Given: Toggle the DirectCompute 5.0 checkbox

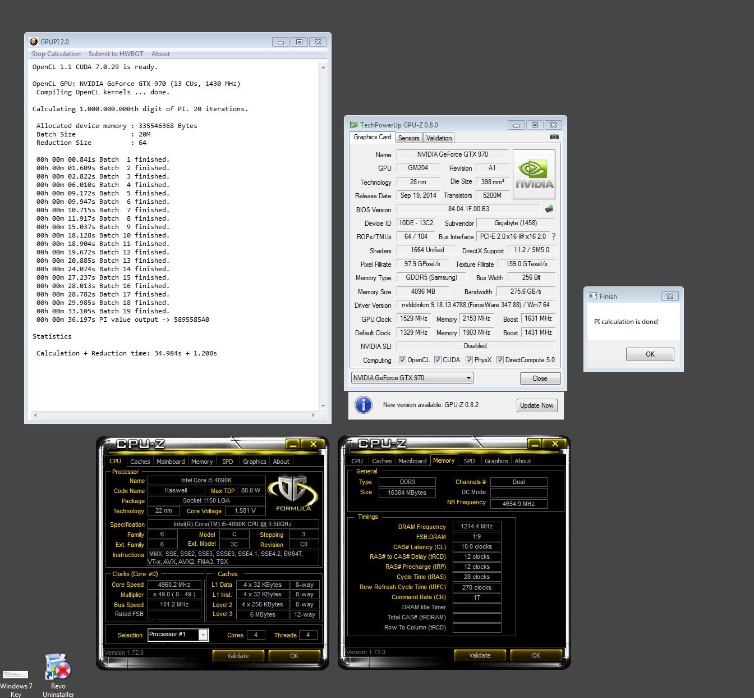Looking at the screenshot, I should tap(500, 360).
